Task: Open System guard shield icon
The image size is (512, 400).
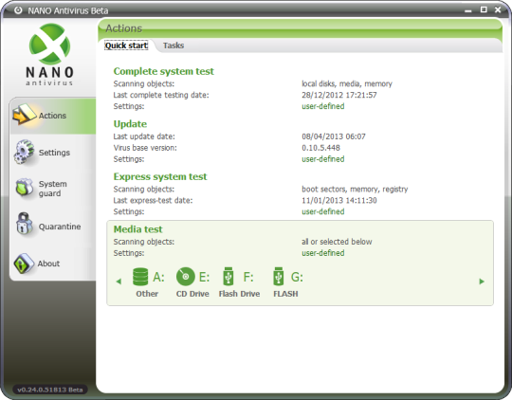Action: click(25, 188)
